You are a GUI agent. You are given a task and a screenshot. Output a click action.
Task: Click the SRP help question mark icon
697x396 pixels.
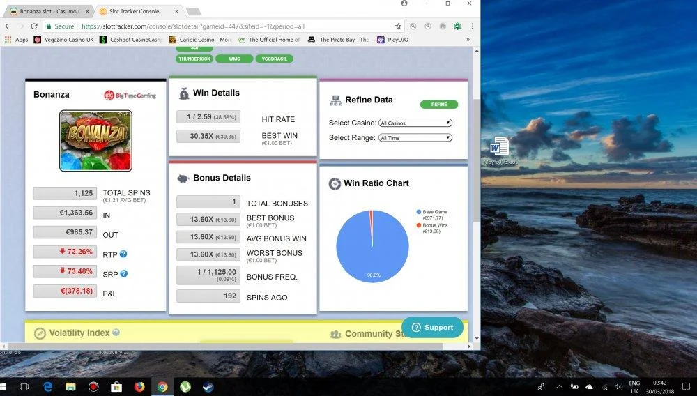(123, 274)
